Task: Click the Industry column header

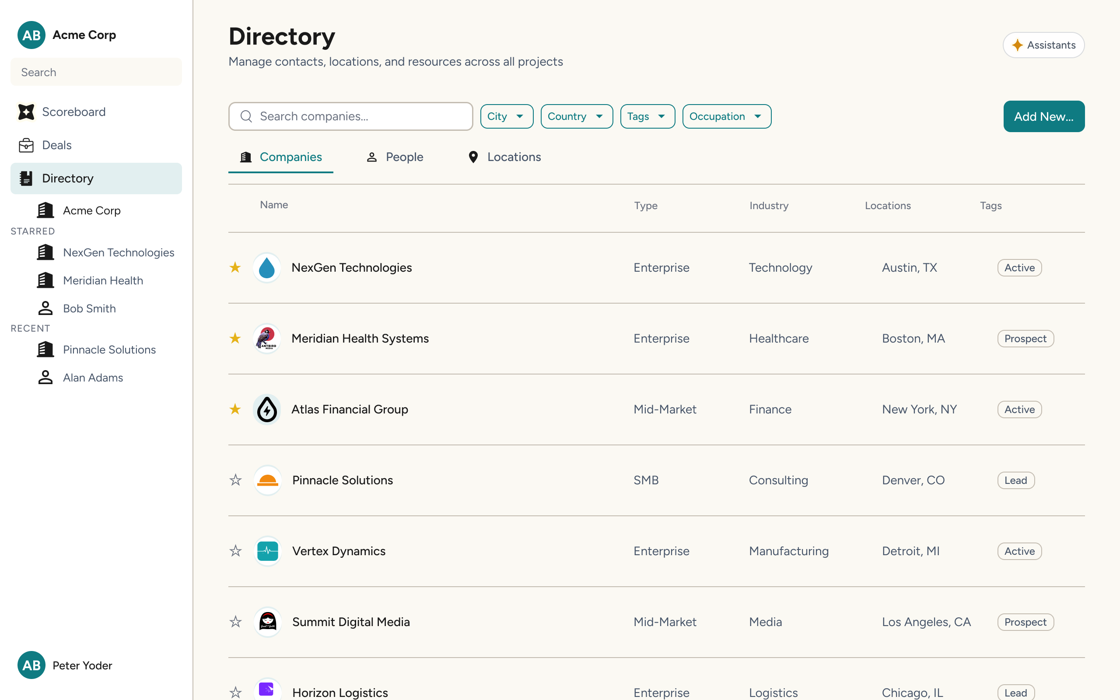Action: coord(769,206)
